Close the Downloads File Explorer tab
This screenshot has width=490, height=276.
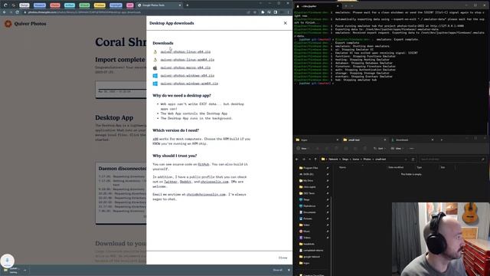click(x=432, y=140)
